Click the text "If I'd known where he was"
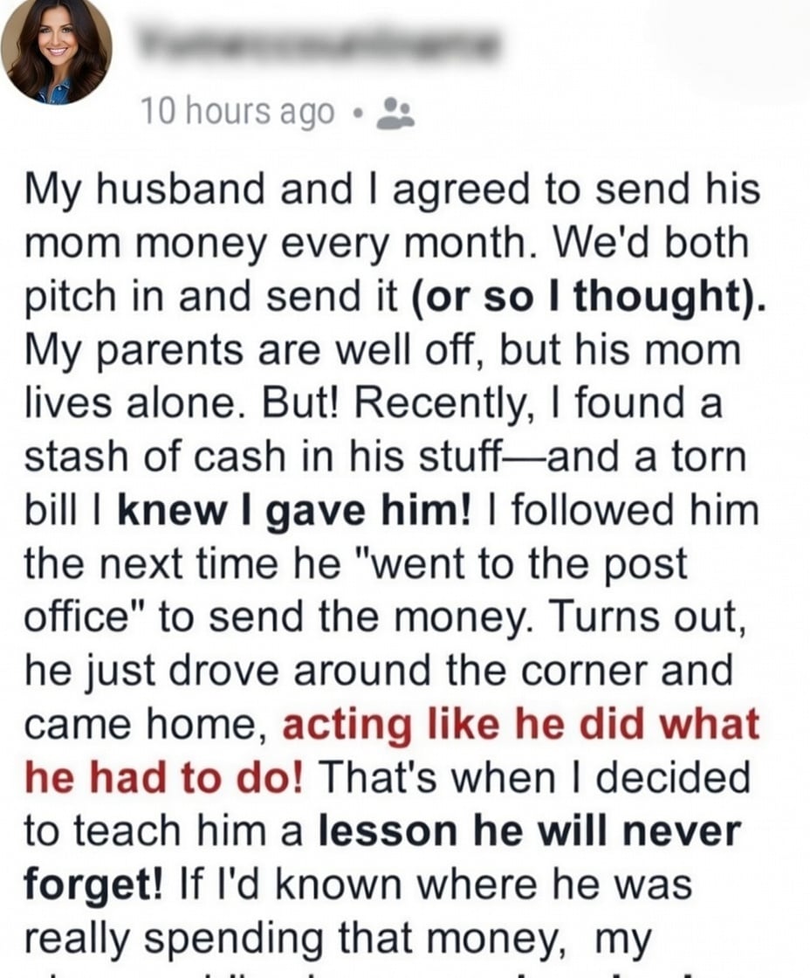Screen dimensions: 810x978 tap(438, 885)
